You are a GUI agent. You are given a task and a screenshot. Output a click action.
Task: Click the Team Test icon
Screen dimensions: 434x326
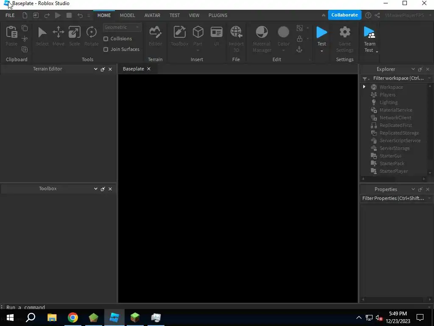[369, 32]
